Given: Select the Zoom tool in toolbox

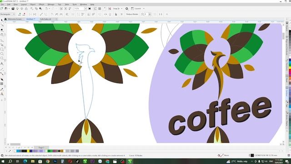Looking at the screenshot, I should [2, 35].
